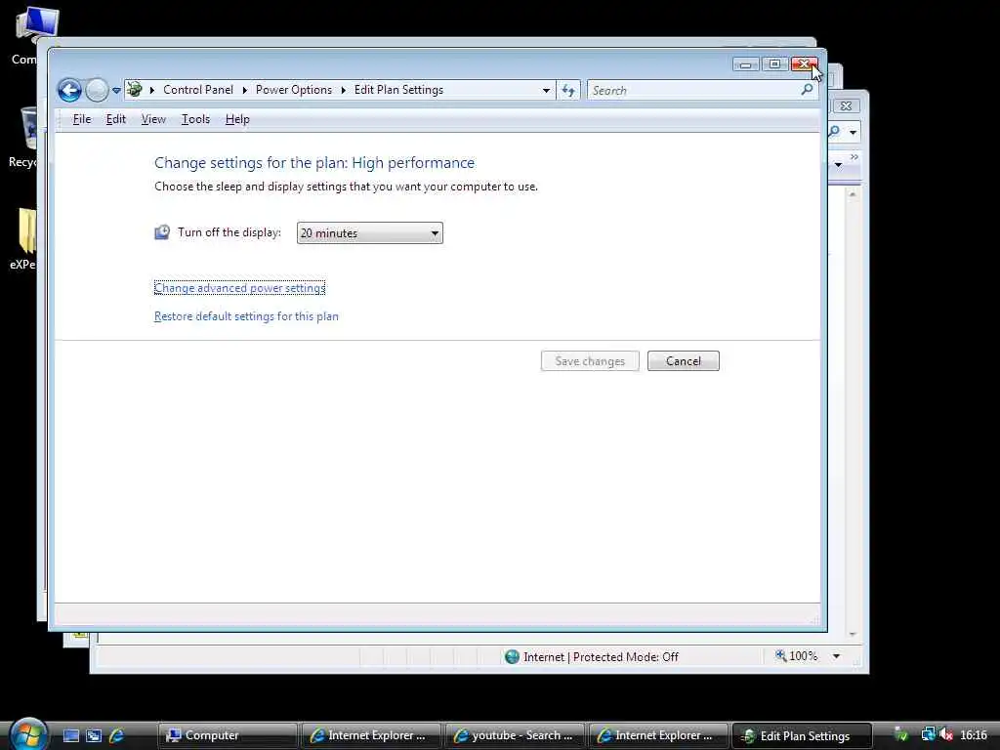Image resolution: width=1000 pixels, height=750 pixels.
Task: Open the recent pages dropdown arrow
Action: point(117,91)
